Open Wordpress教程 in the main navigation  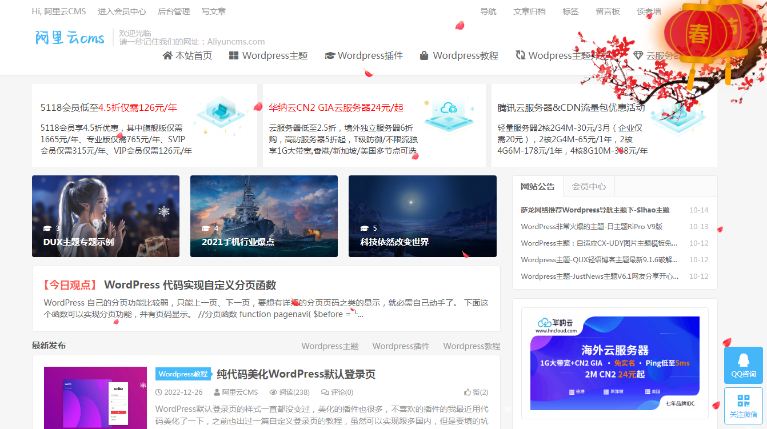tap(459, 55)
